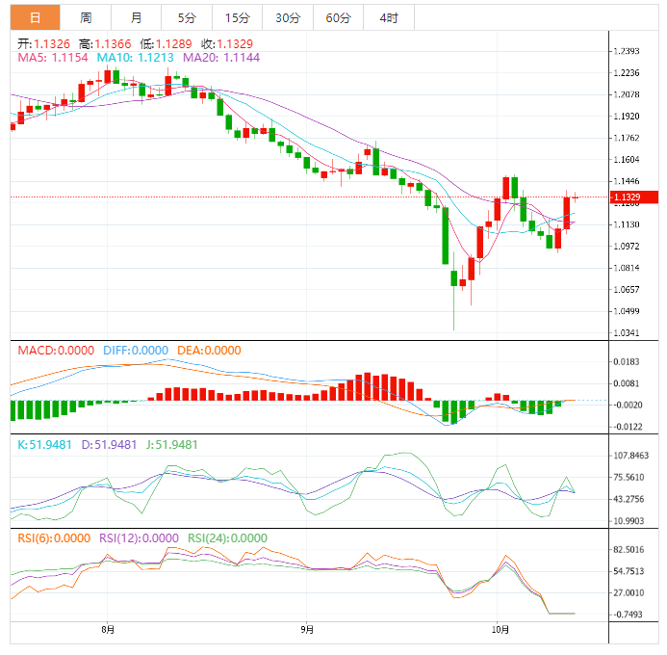This screenshot has height=655, width=667.
Task: Click the 10月 date axis marker
Action: [x=500, y=629]
